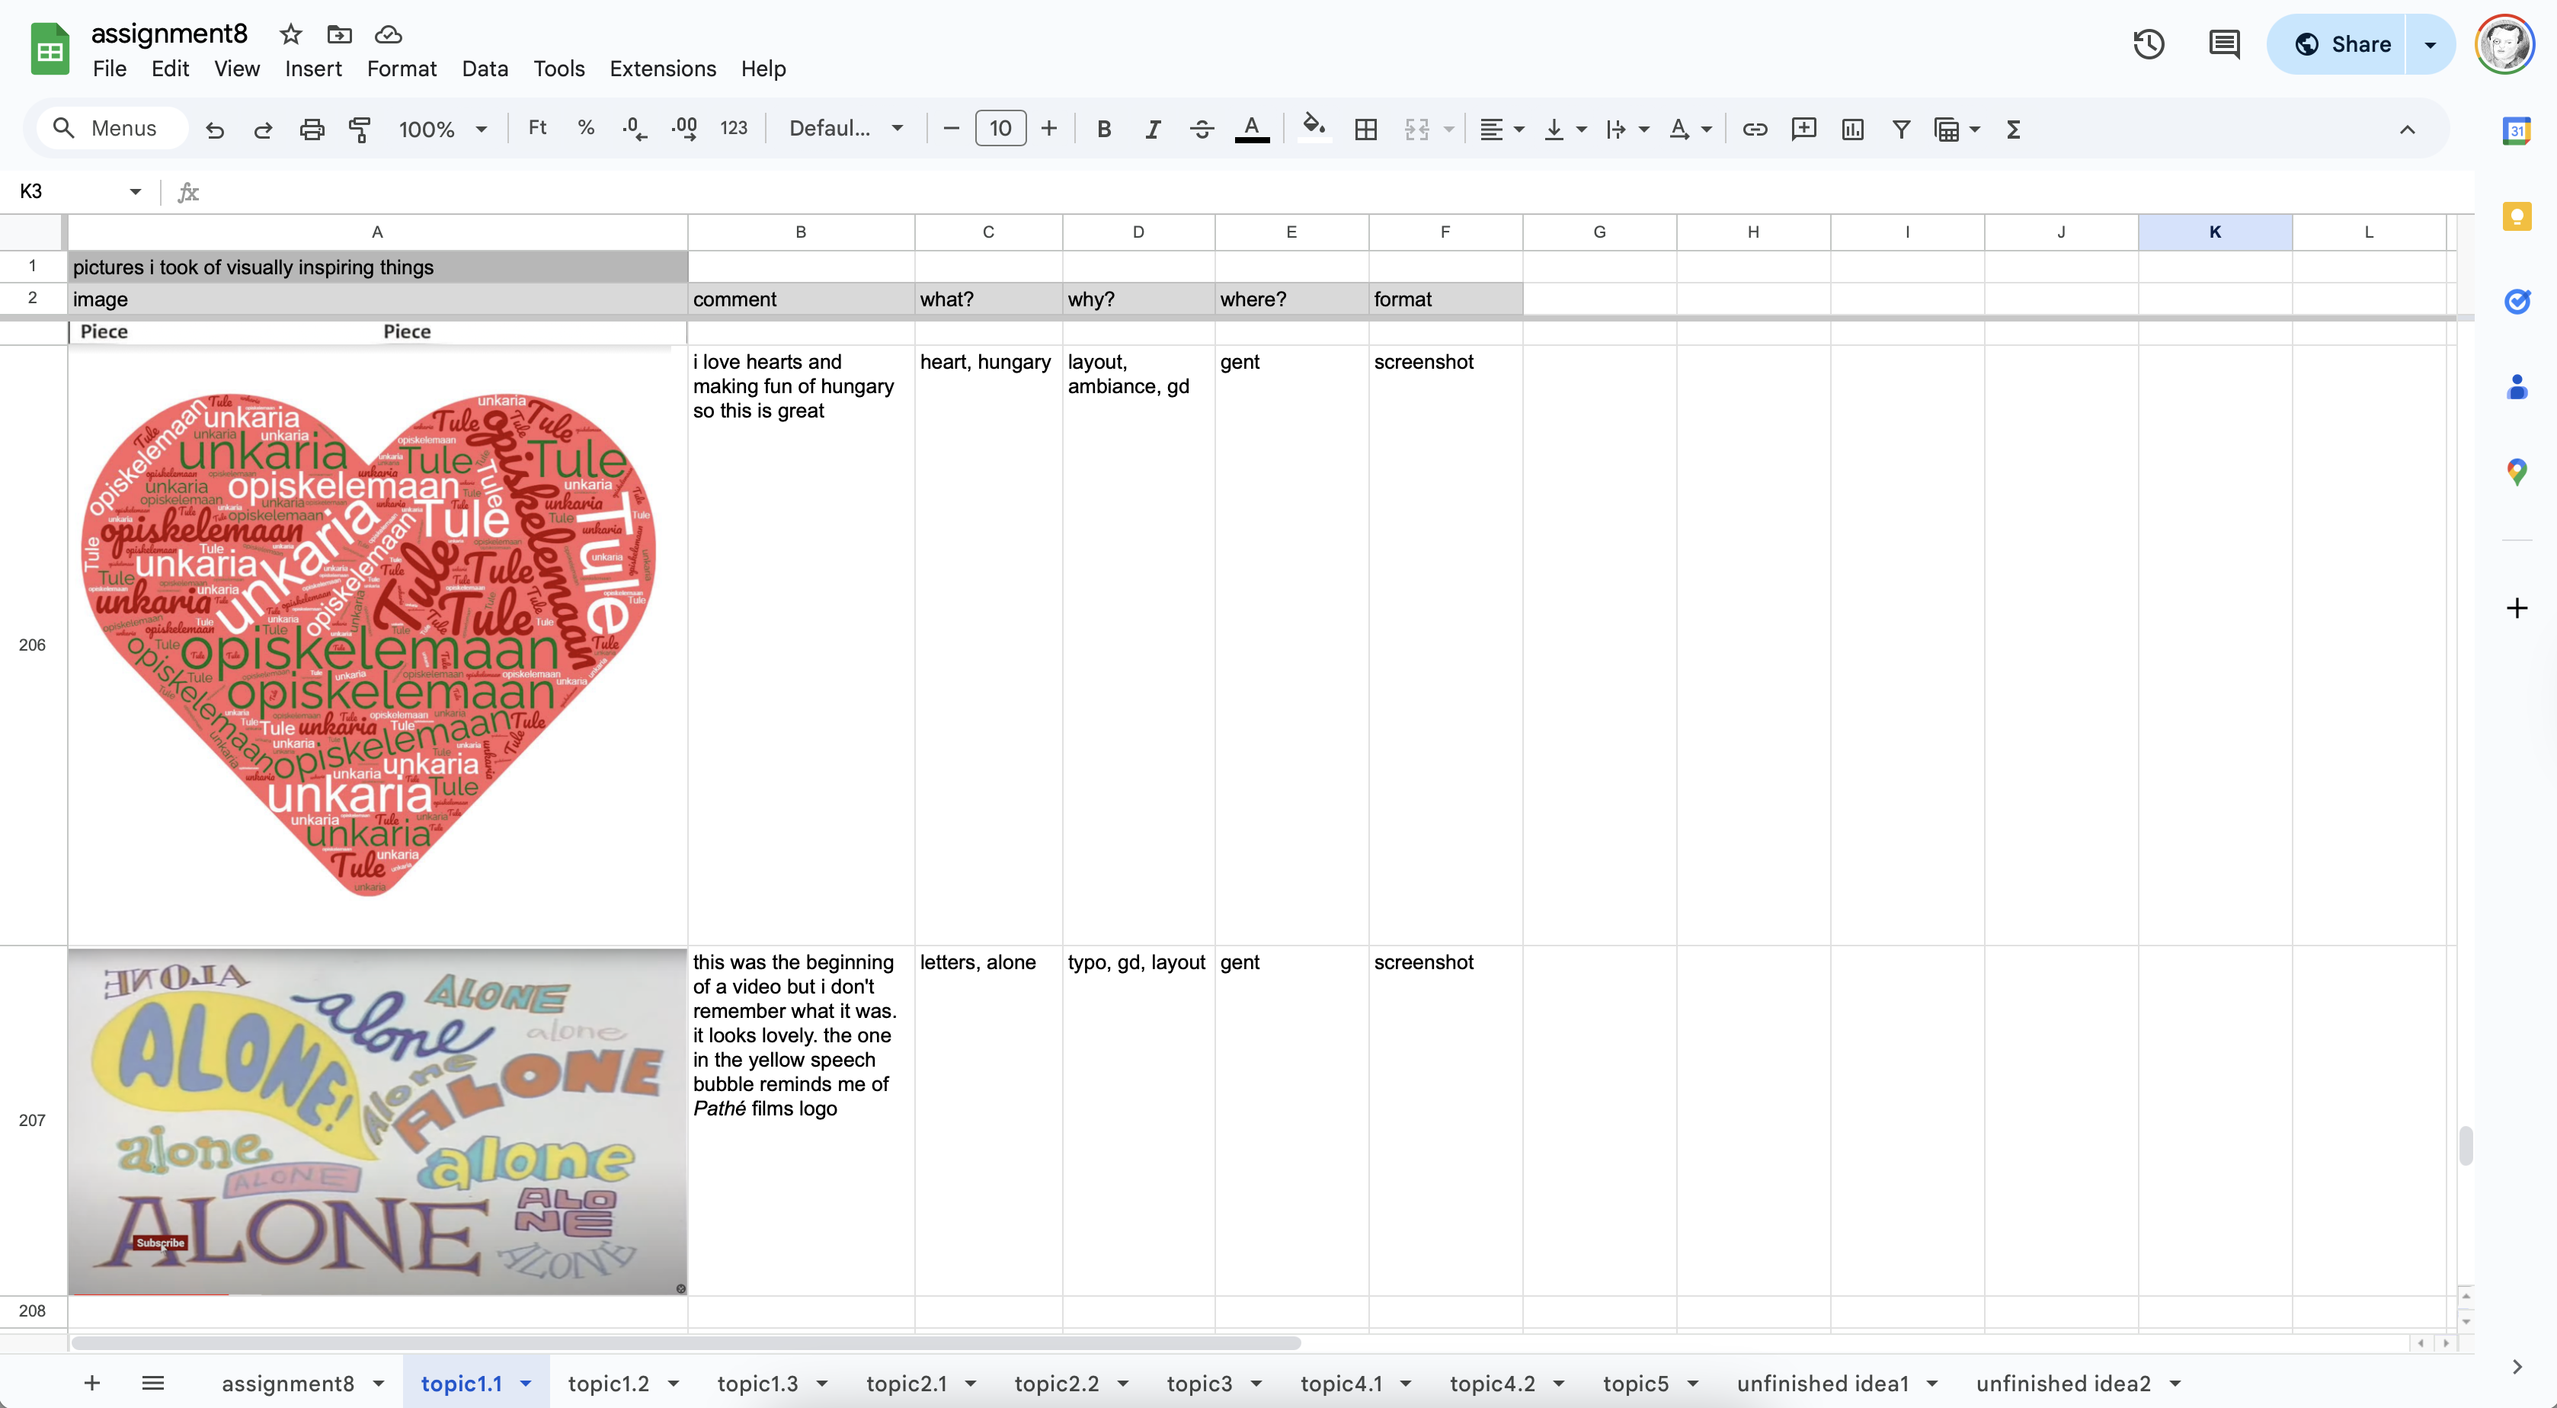Viewport: 2557px width, 1408px height.
Task: Switch to the topic2.1 sheet tab
Action: pos(905,1383)
